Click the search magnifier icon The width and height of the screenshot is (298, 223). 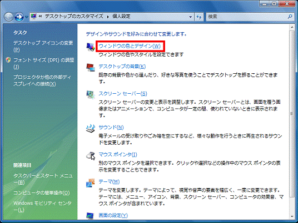pyautogui.click(x=290, y=17)
